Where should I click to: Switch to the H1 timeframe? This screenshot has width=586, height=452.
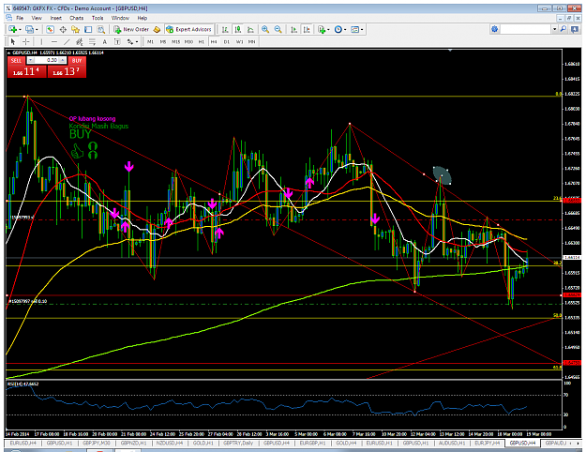201,42
